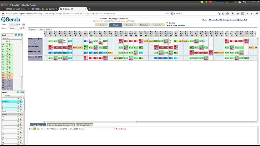Click the red magnifier icon beside BC
Viewport: 260px width, 146px height.
point(9,47)
